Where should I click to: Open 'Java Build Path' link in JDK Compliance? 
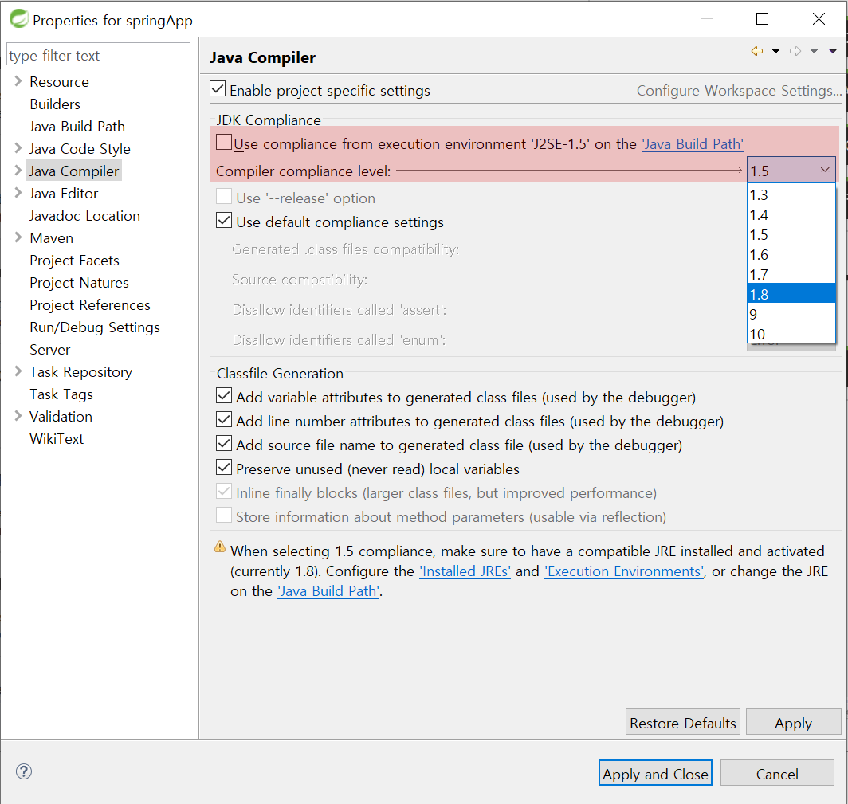[x=693, y=143]
